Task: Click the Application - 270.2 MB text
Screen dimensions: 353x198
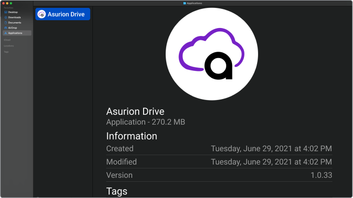Action: coord(146,122)
